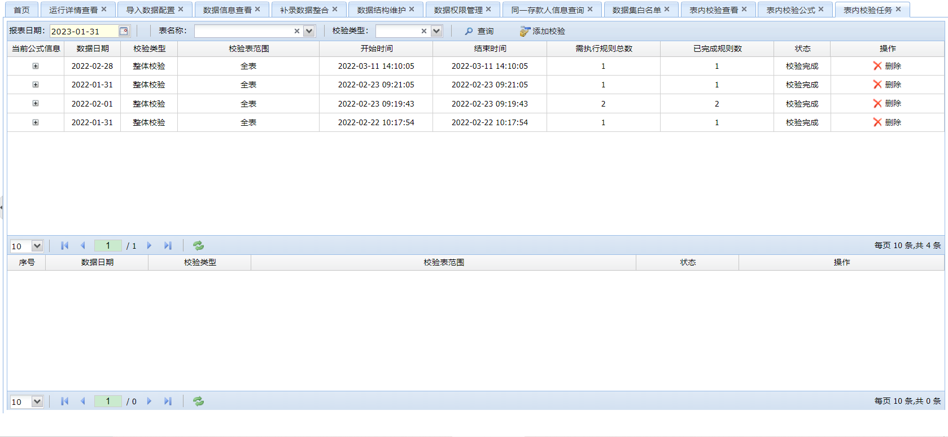Image resolution: width=948 pixels, height=437 pixels.
Task: Expand the 2022-02-28 row formula details
Action: point(36,66)
